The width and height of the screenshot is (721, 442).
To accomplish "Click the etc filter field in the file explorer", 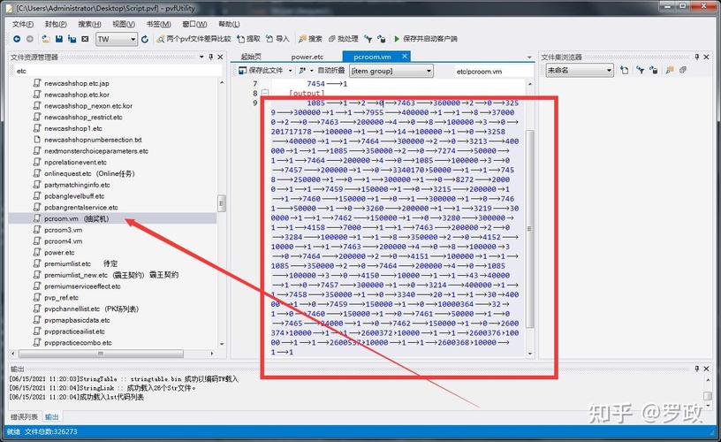I will click(117, 71).
